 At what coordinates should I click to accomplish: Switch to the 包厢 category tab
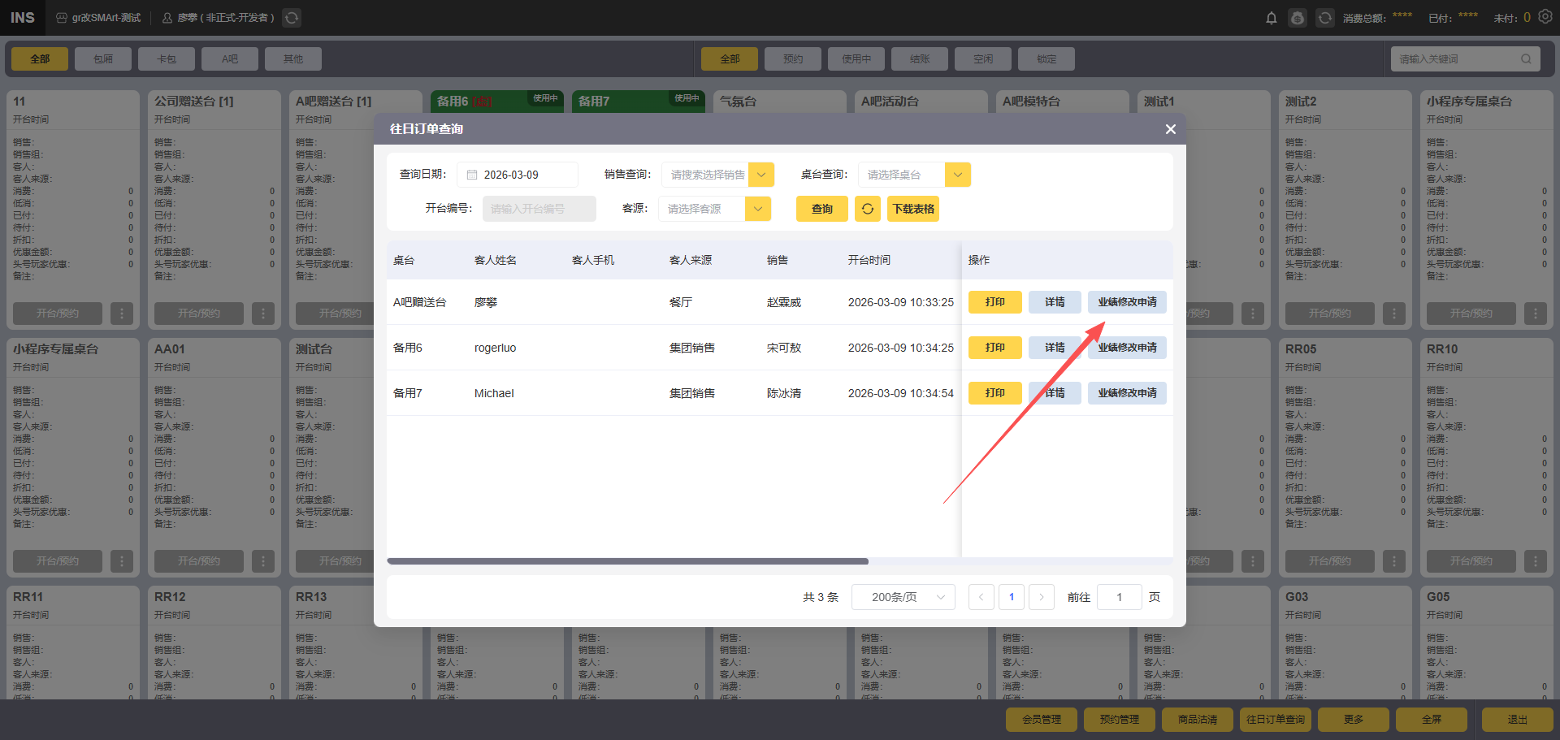tap(103, 59)
